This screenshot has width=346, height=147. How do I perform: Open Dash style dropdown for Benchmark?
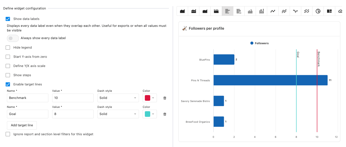[x=118, y=98]
